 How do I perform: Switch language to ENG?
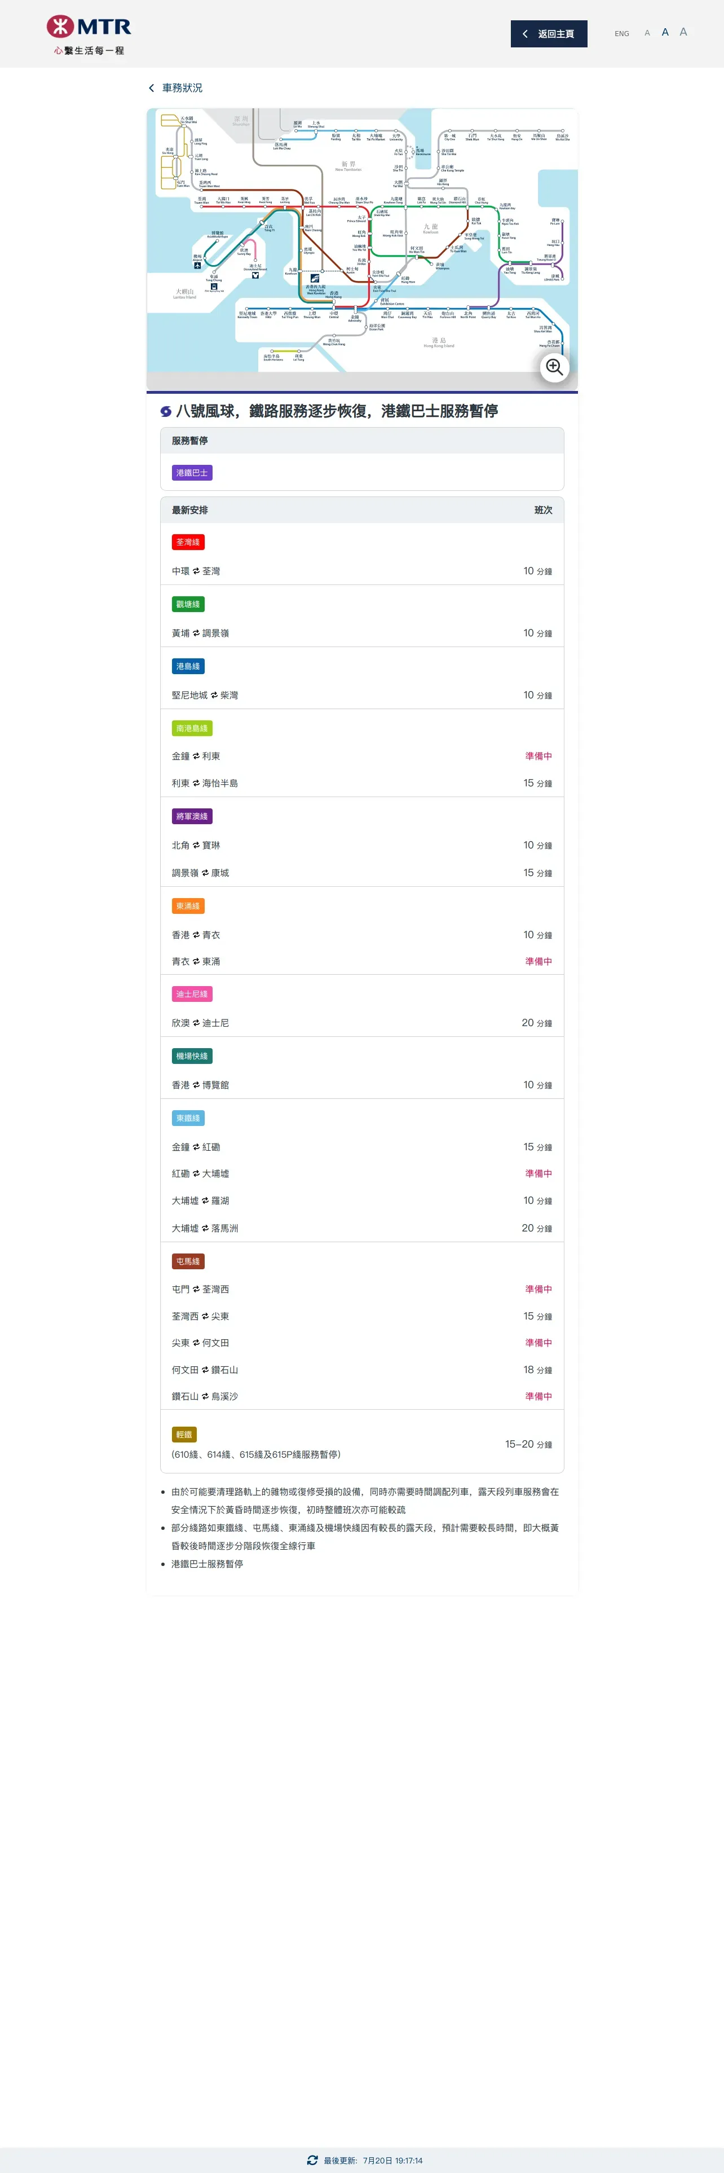click(x=622, y=34)
